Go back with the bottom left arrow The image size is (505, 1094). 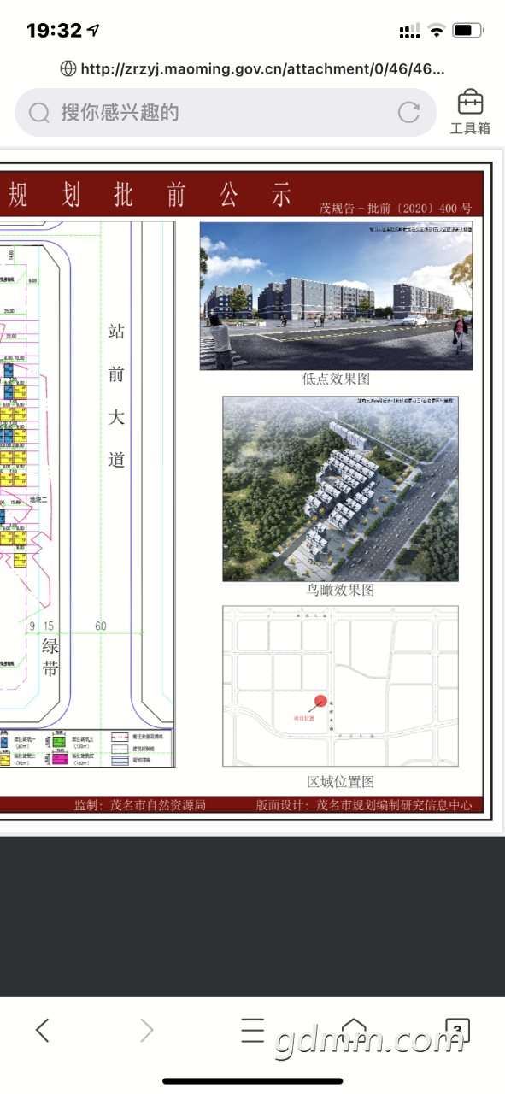pos(42,1031)
